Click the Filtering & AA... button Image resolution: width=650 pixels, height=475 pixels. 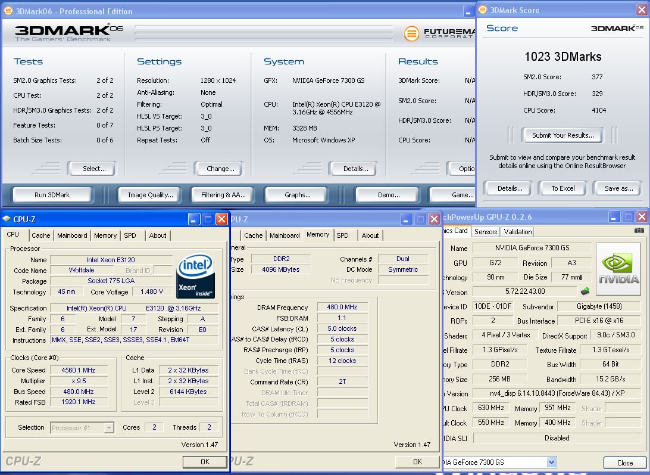pyautogui.click(x=223, y=195)
